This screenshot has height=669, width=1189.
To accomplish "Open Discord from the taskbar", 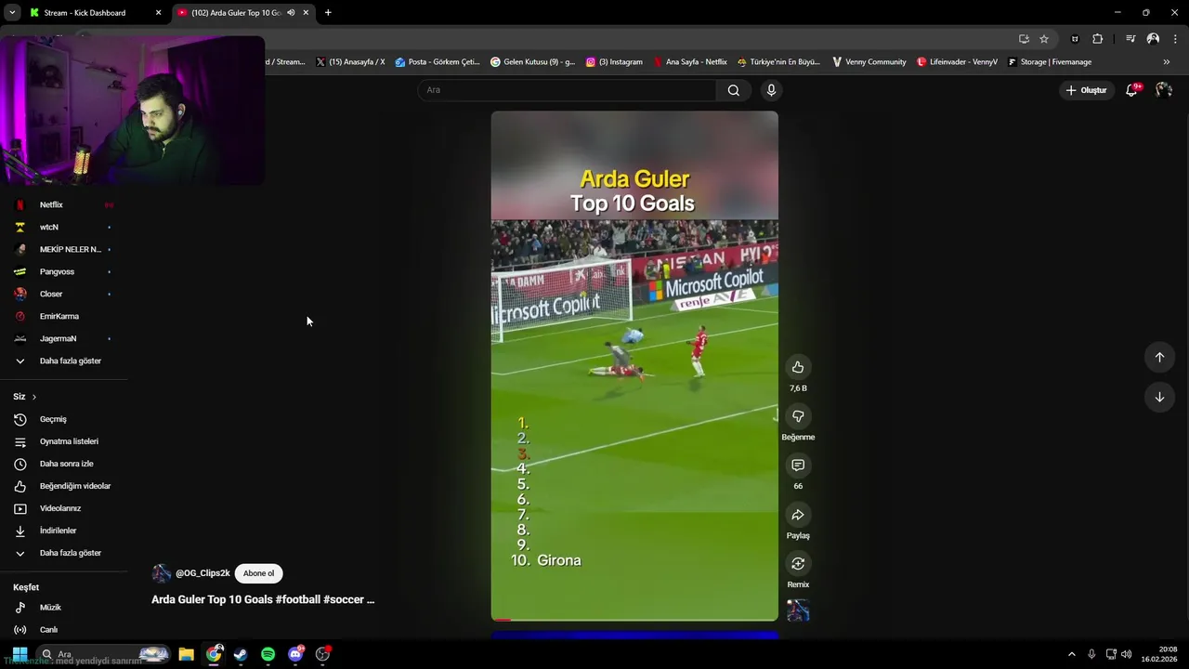I will (295, 654).
